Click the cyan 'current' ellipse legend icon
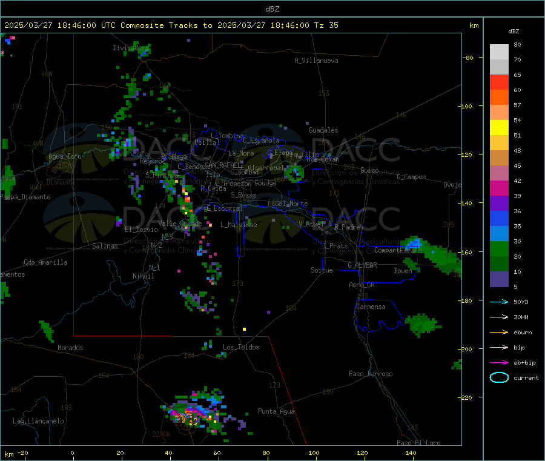The image size is (545, 461). coord(499,377)
